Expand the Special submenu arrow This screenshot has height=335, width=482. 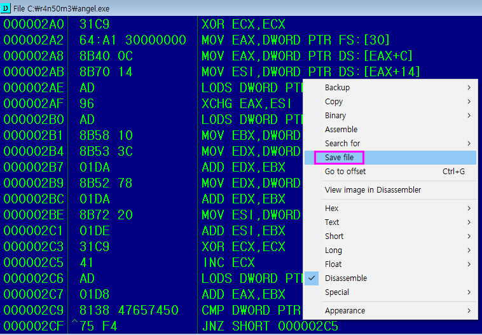point(469,292)
